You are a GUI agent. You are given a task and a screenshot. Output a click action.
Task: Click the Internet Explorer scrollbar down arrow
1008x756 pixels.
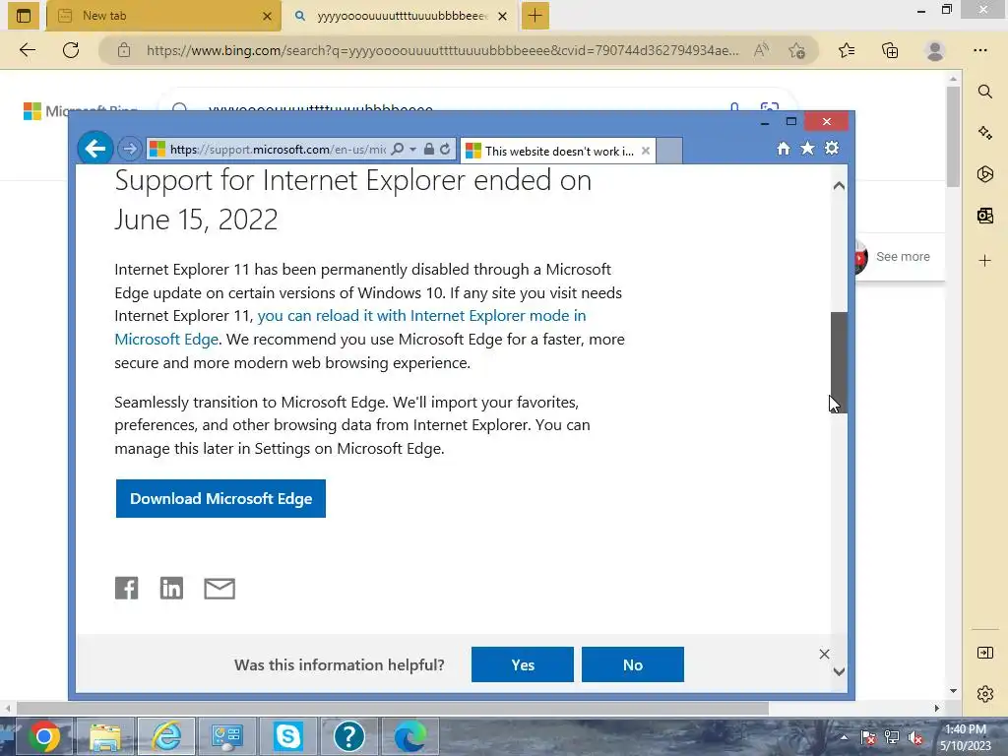(x=839, y=671)
